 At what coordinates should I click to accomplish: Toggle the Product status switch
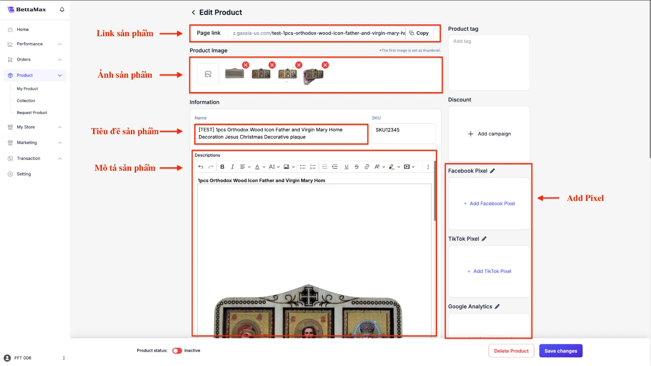click(177, 350)
